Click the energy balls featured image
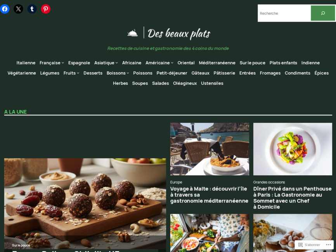 [85, 204]
